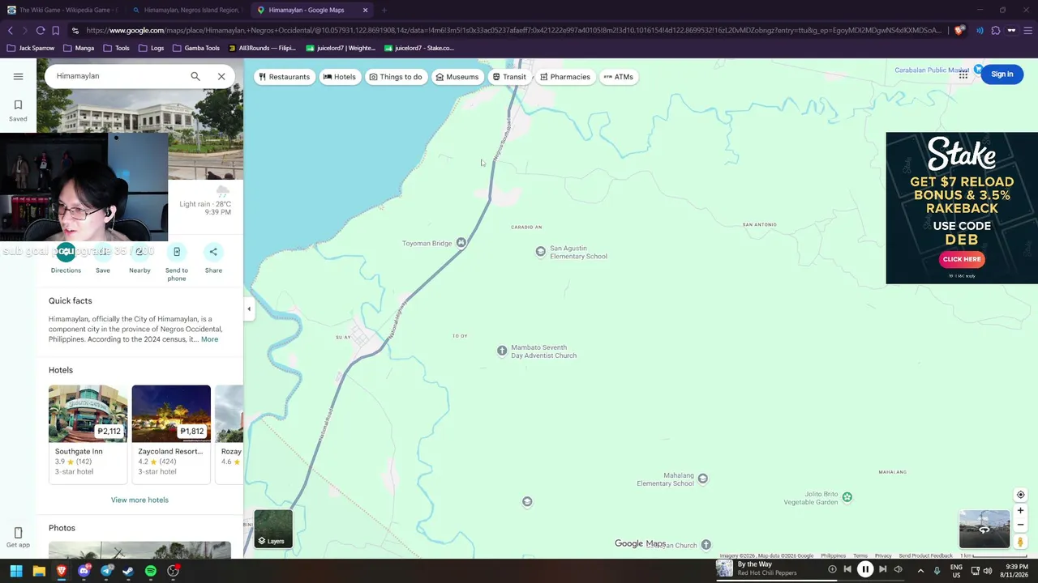Viewport: 1038px width, 583px height.
Task: Select Mahalang Elementary School marker
Action: (x=703, y=479)
